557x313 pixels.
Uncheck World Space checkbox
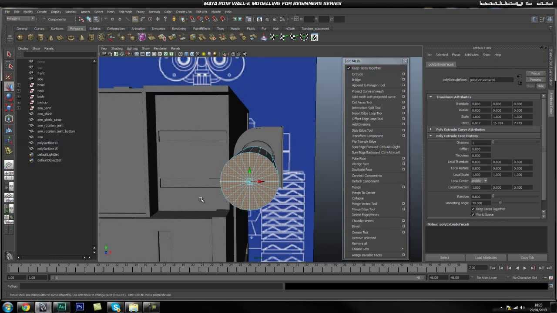(x=473, y=215)
